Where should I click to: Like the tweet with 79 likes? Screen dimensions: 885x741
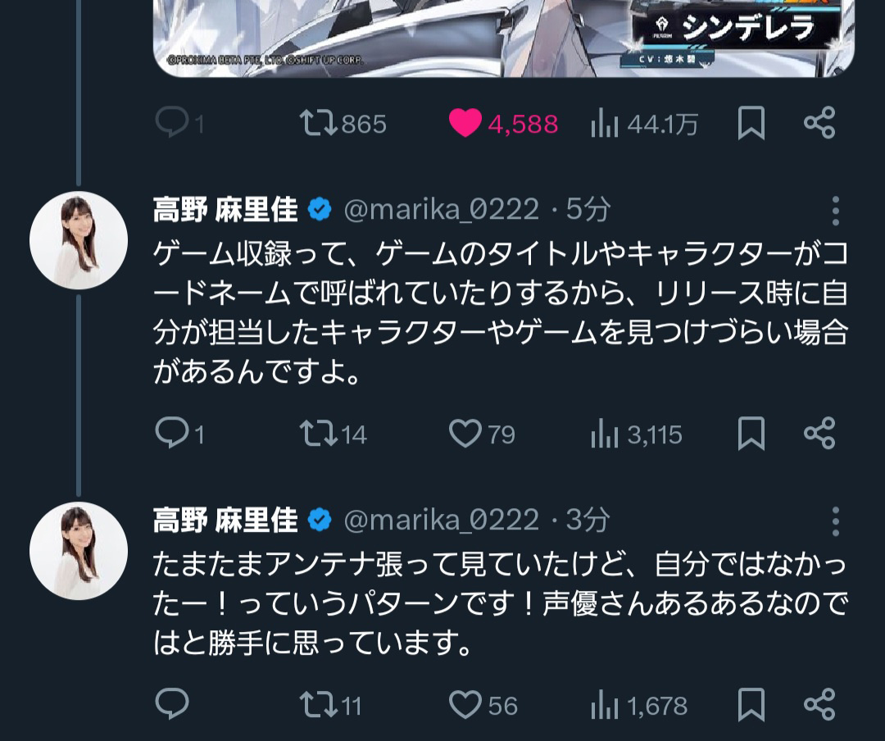(465, 434)
